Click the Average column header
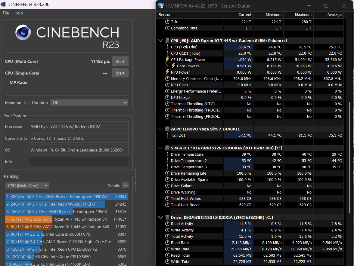The width and height of the screenshot is (354, 266). 328,15
